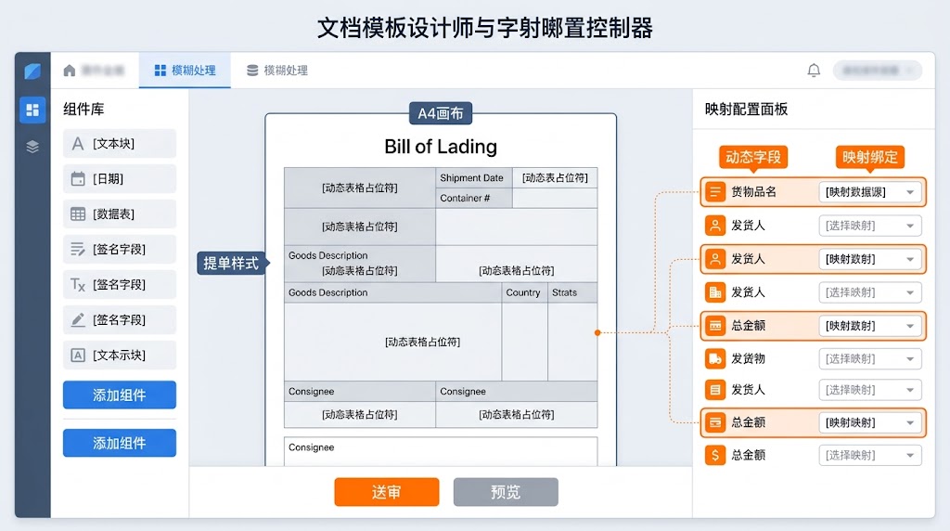The height and width of the screenshot is (531, 950).
Task: Click the dollar icon beside last 总金额
Action: [x=715, y=455]
